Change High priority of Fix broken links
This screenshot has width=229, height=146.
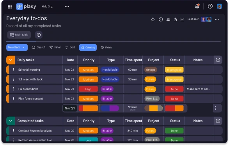click(88, 89)
